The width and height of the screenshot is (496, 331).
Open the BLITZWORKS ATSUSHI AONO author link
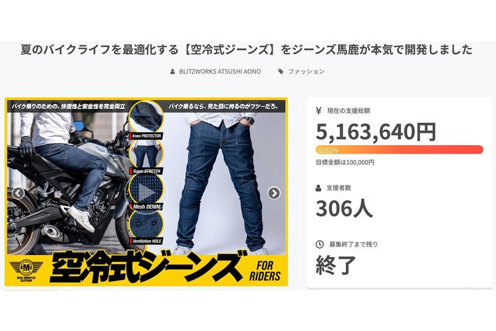tap(220, 71)
